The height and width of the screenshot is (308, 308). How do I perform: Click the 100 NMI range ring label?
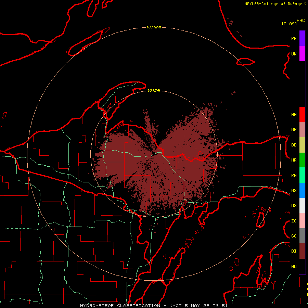(154, 27)
